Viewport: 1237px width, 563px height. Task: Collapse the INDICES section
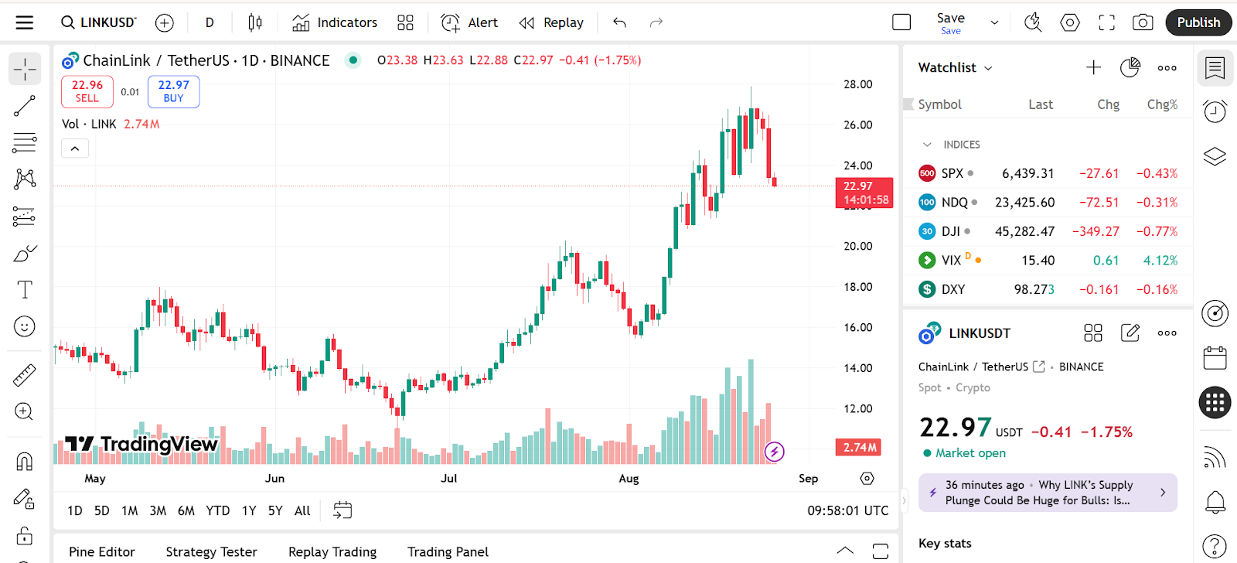(927, 145)
